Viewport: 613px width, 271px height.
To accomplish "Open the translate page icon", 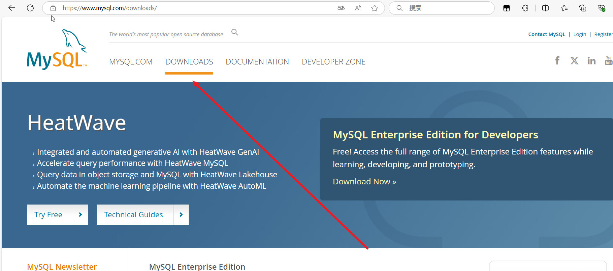I will tap(341, 8).
